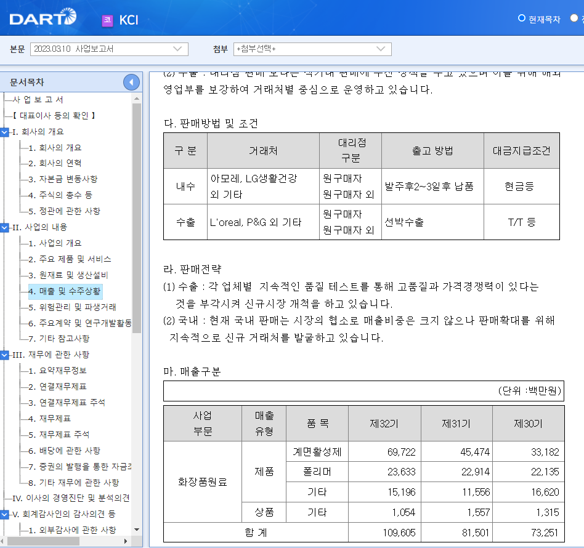Click 69,722 cell for 계면활성제

pyautogui.click(x=385, y=452)
